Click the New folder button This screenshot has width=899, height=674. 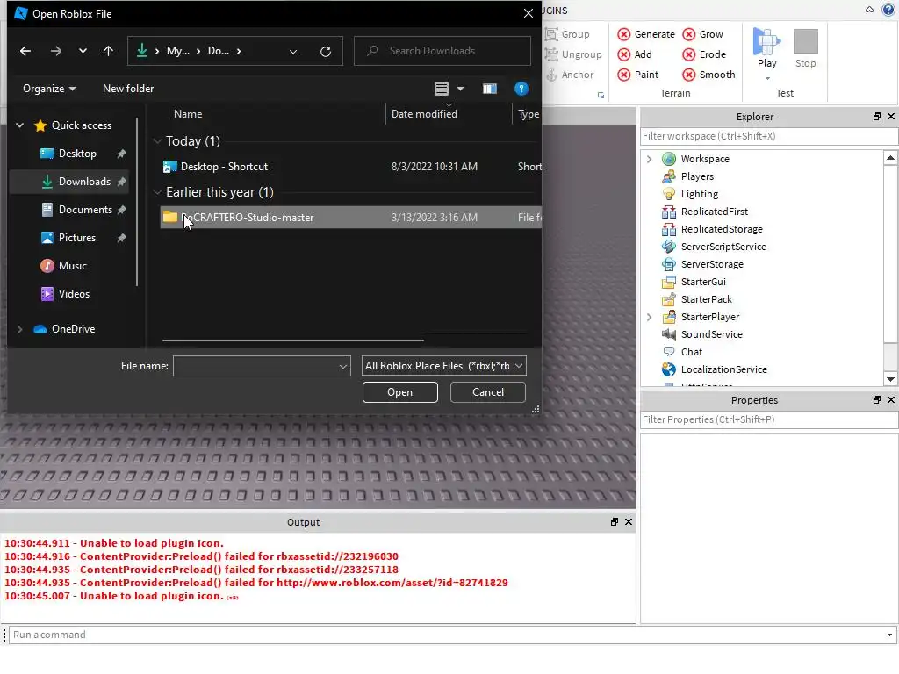tap(128, 89)
